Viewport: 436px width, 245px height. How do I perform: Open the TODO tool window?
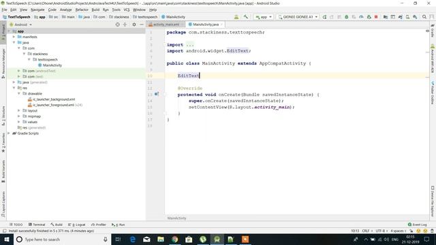pos(16,225)
